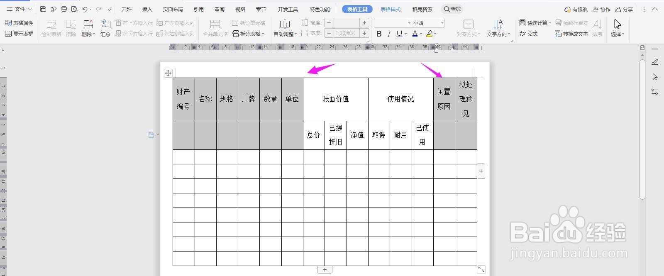Open 表格属性 table properties
The image size is (664, 276).
19,23
